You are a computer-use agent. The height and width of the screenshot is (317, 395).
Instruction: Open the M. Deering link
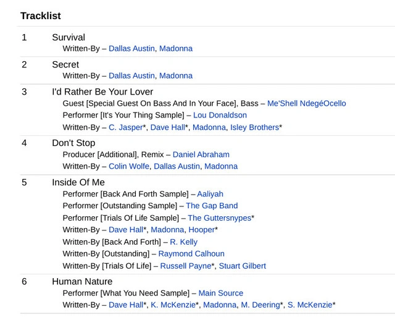coord(260,305)
